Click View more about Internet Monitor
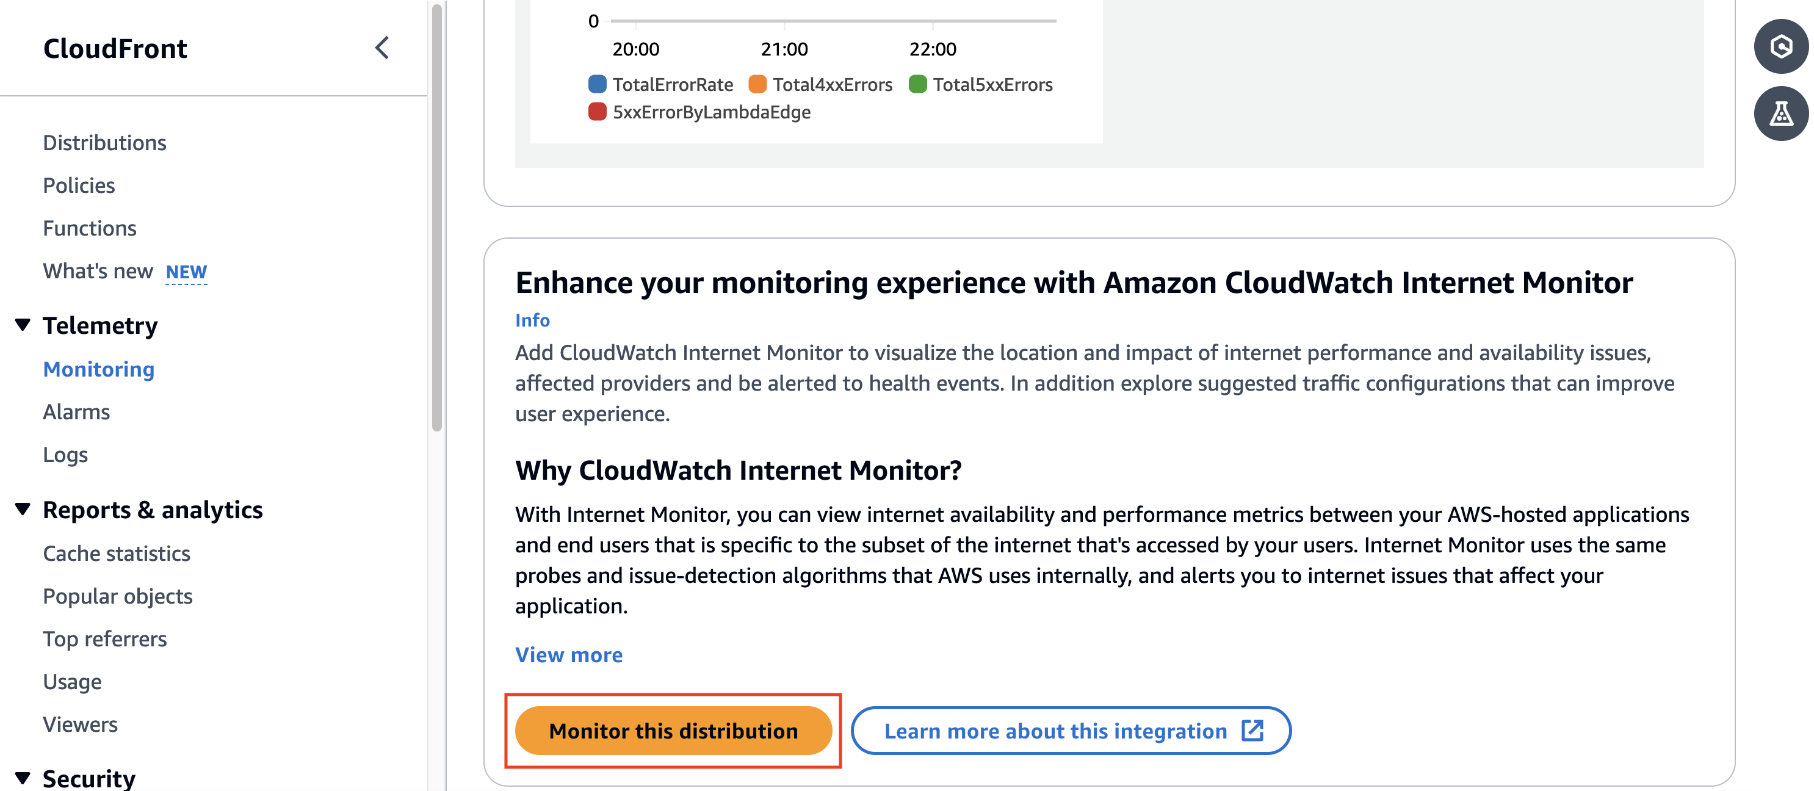Image resolution: width=1814 pixels, height=791 pixels. pyautogui.click(x=568, y=655)
